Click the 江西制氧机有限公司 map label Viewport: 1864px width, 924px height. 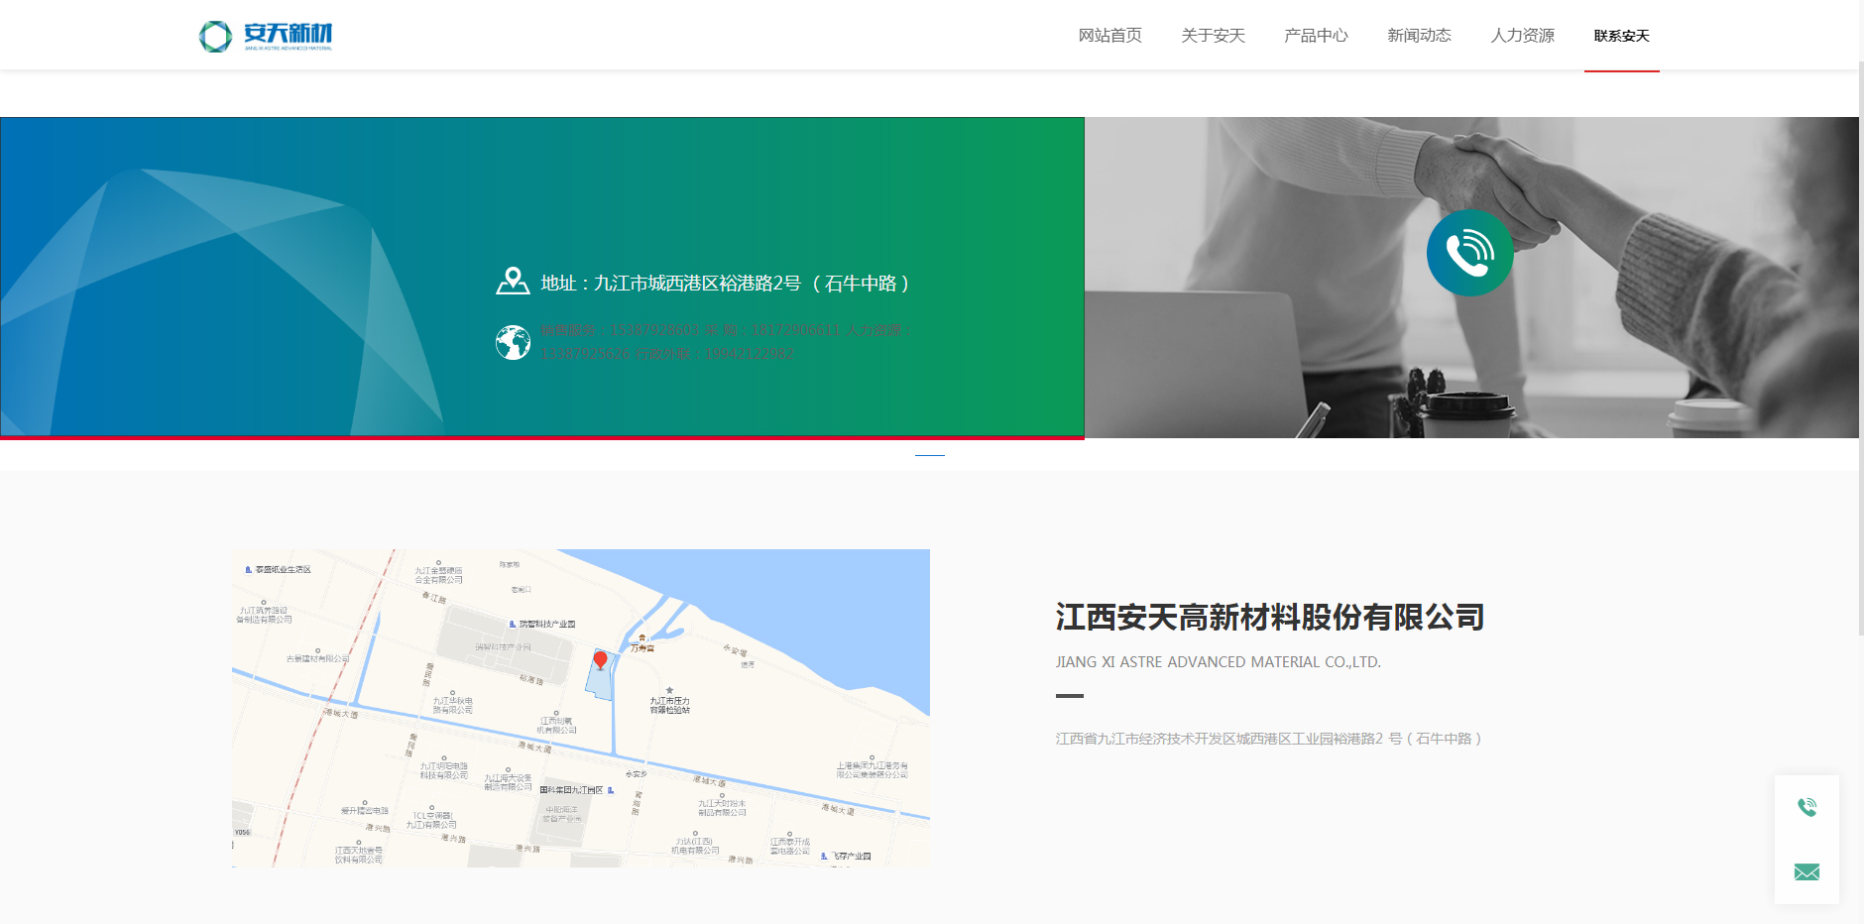[557, 726]
